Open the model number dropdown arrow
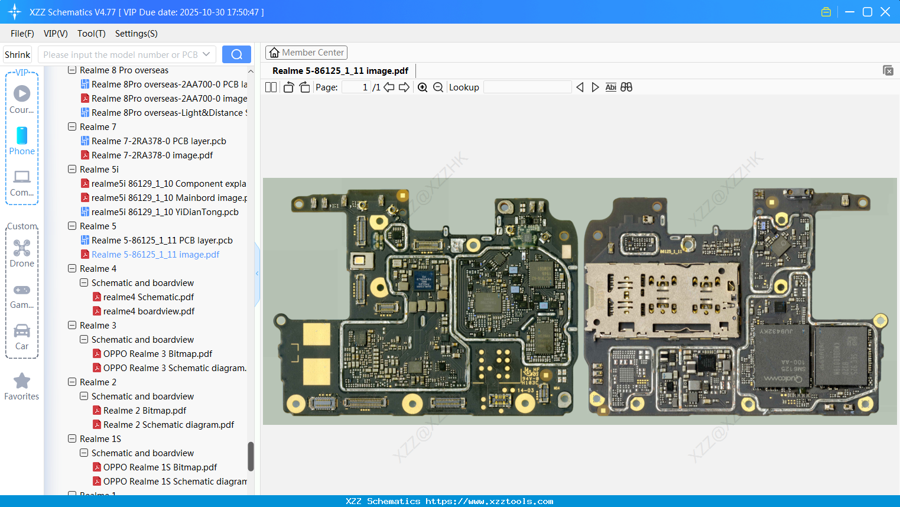 coord(206,54)
